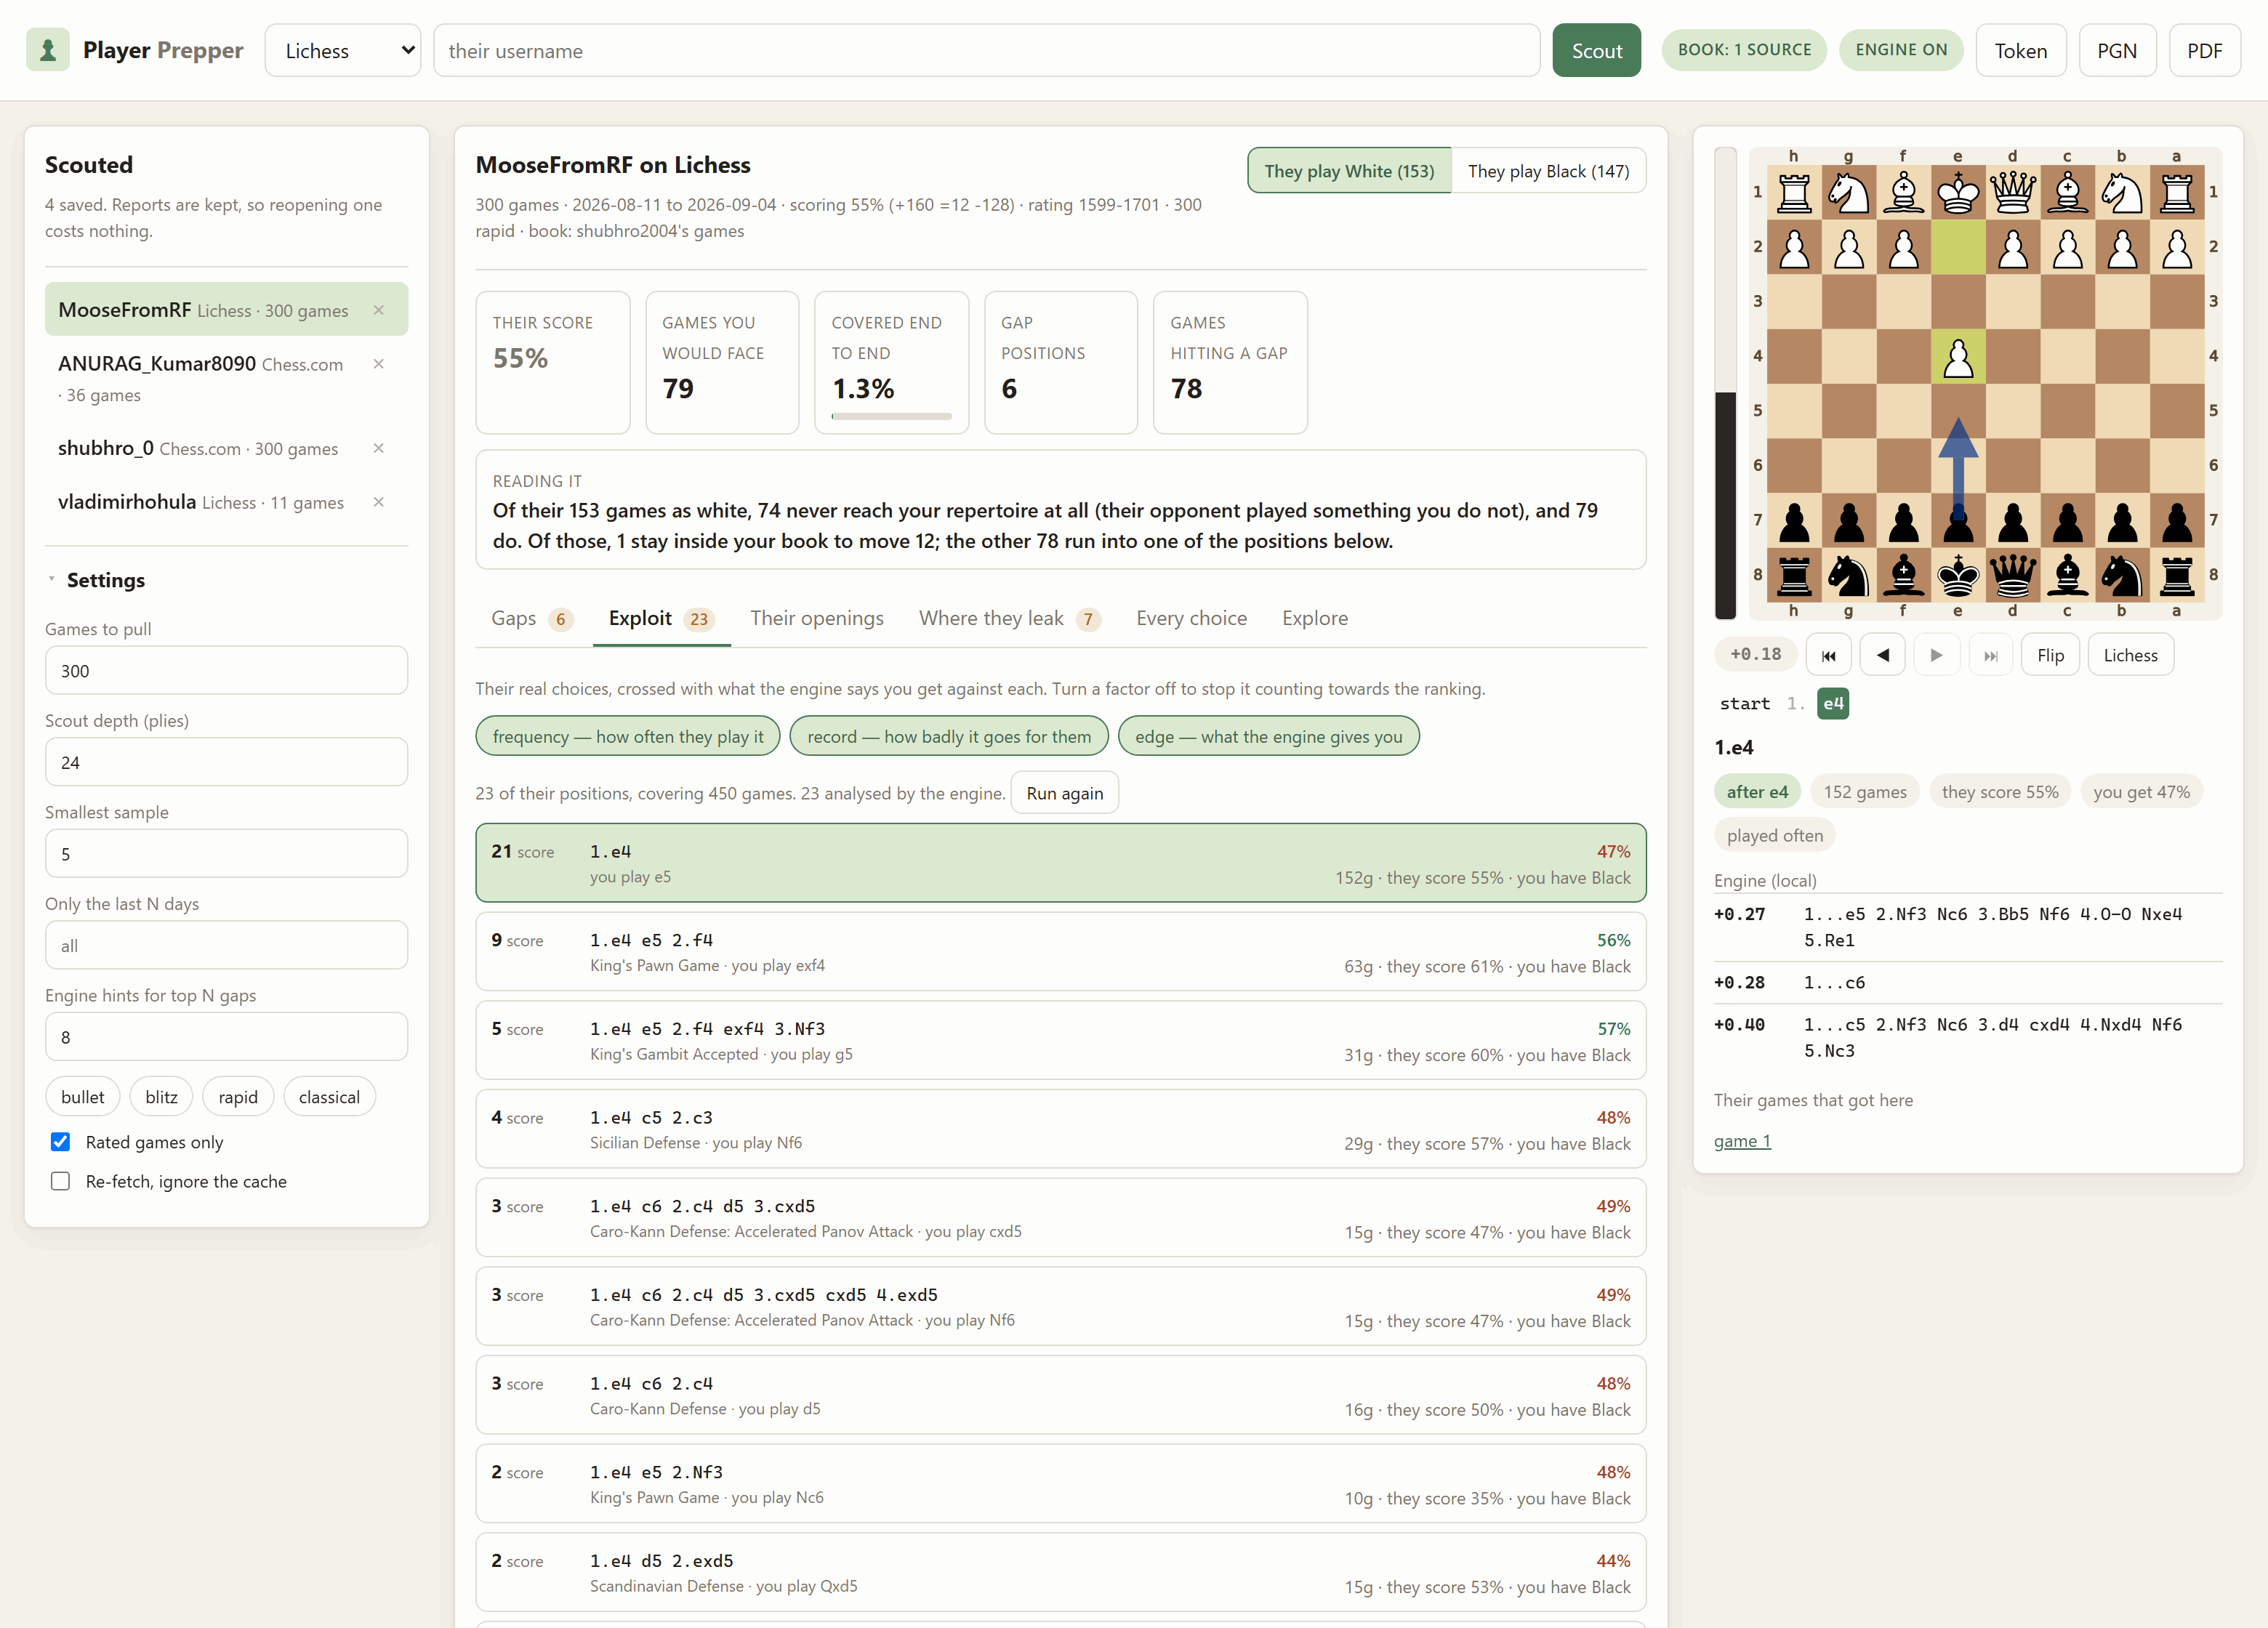2268x1628 pixels.
Task: Focus Engine hints for top N gaps field
Action: click(x=226, y=1037)
